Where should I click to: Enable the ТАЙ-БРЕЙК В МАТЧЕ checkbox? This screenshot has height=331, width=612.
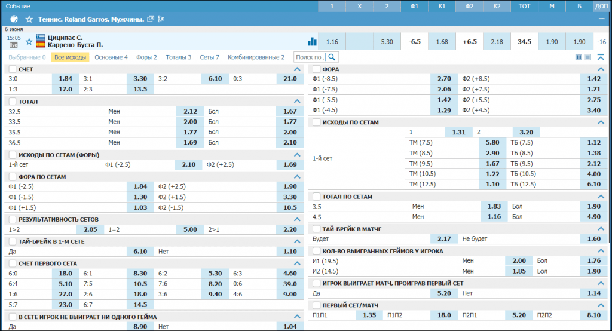pyautogui.click(x=316, y=229)
